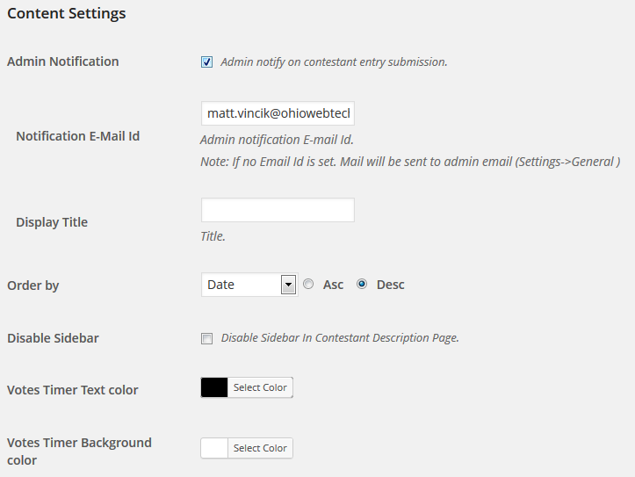Click the Order by label
The height and width of the screenshot is (477, 635).
pyautogui.click(x=32, y=285)
